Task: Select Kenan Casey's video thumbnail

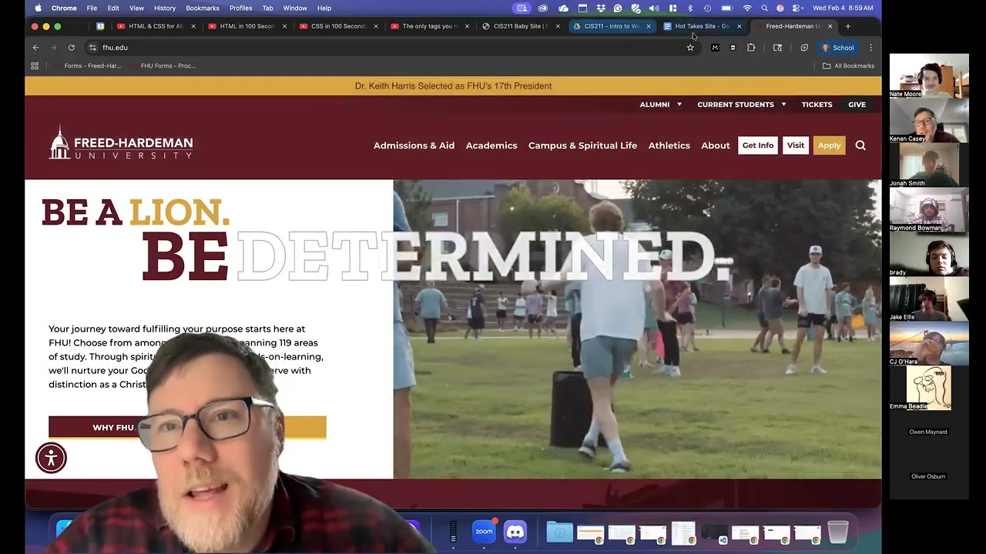Action: [x=929, y=120]
